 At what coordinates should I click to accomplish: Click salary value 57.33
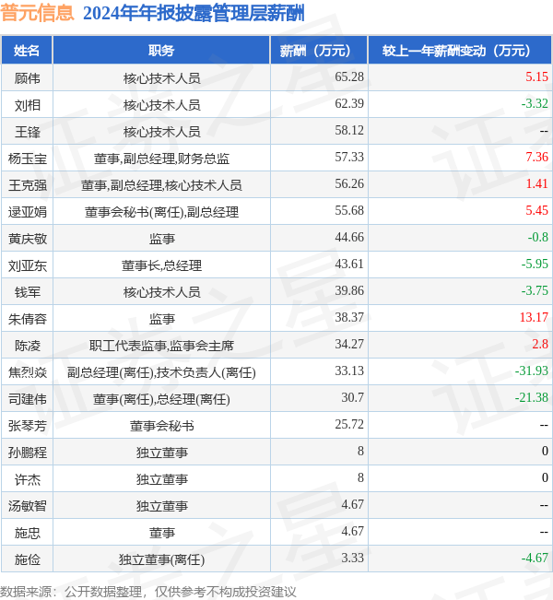(x=349, y=157)
